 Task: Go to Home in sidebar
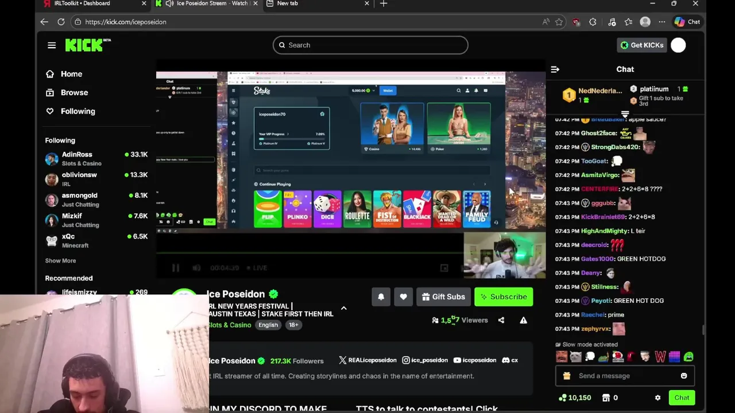click(x=64, y=74)
